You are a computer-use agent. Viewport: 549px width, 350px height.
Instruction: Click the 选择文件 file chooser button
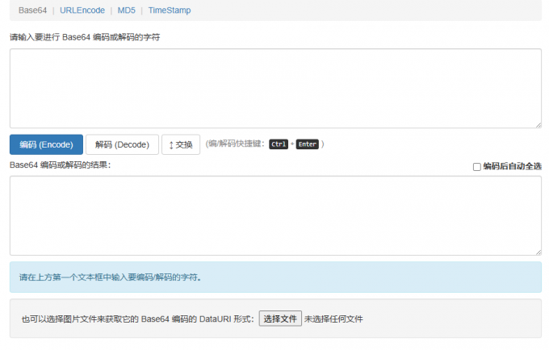point(280,319)
